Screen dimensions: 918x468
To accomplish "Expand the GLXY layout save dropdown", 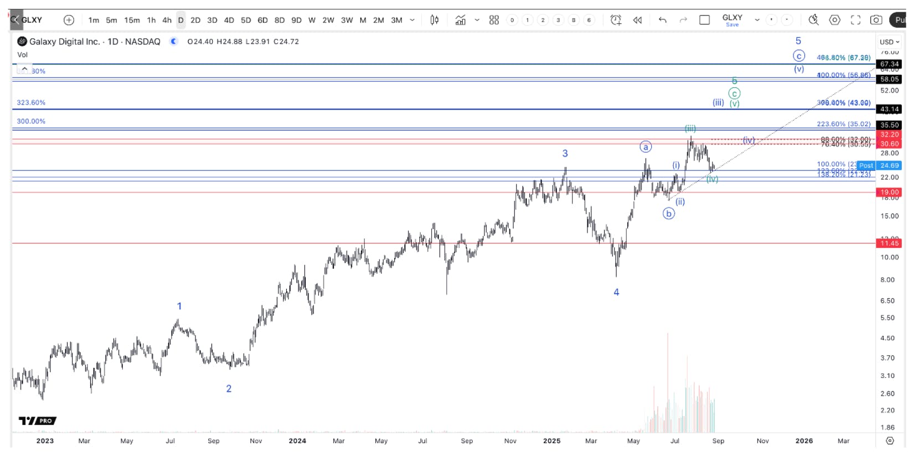I will point(757,20).
